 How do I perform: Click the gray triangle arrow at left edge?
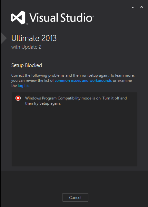[x=4, y=38]
